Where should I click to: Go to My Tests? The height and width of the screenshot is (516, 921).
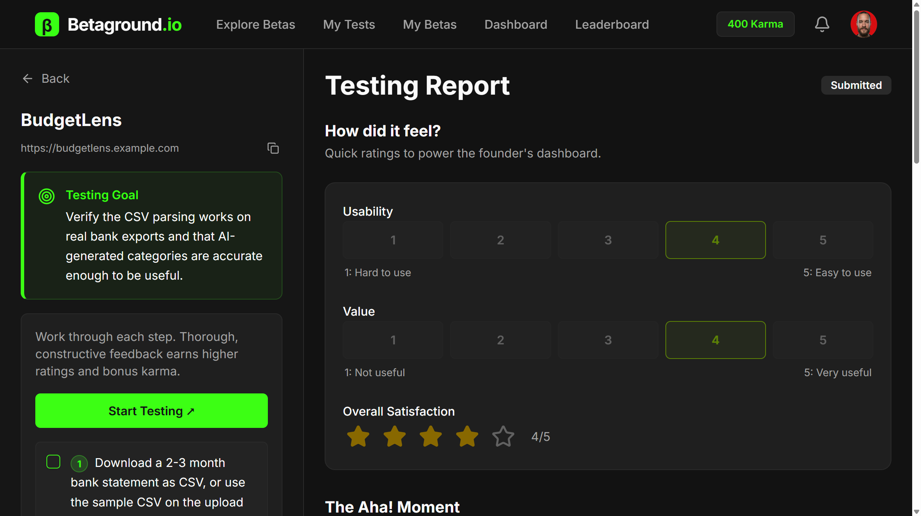pos(349,25)
